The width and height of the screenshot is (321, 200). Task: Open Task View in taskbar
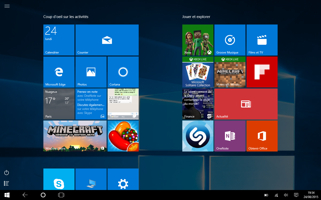(61, 195)
